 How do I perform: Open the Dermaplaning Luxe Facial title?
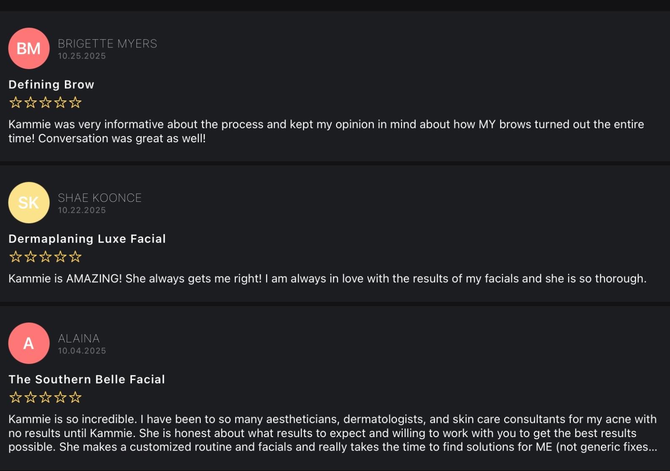point(87,239)
